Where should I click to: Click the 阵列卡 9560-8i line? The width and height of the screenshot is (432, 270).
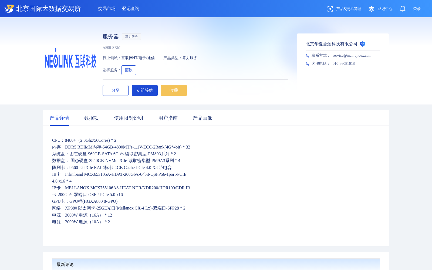112,168
